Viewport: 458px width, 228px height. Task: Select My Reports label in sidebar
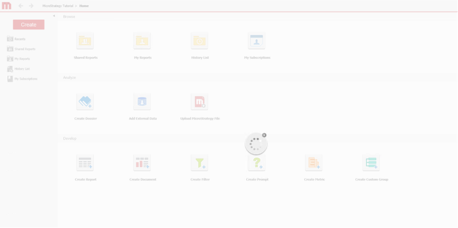coord(22,59)
